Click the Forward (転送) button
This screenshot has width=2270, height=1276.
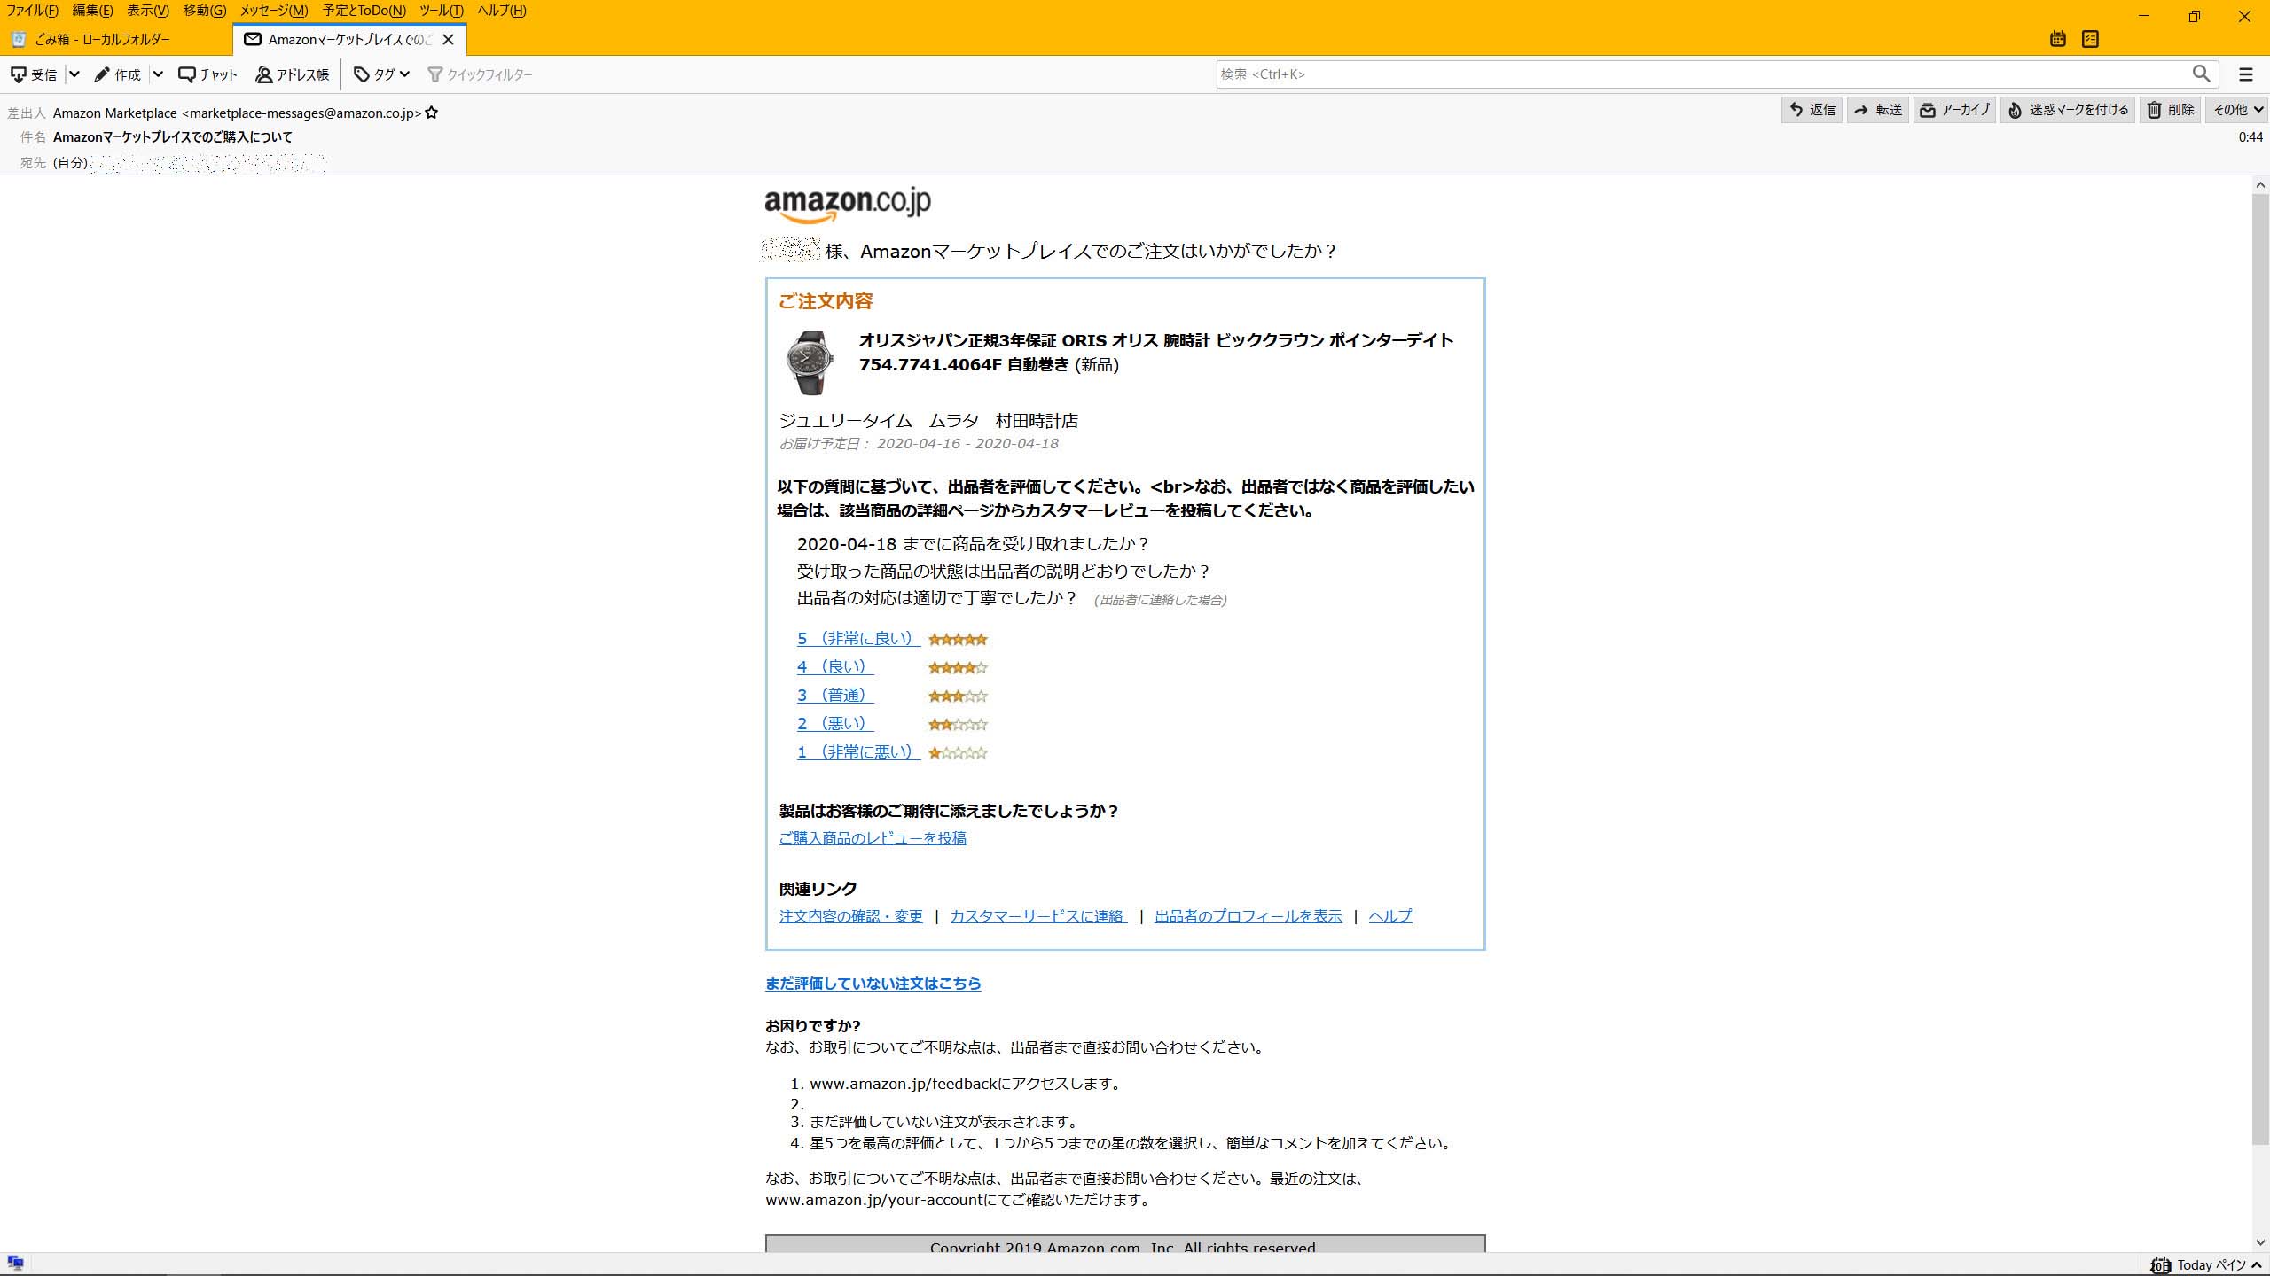point(1877,110)
